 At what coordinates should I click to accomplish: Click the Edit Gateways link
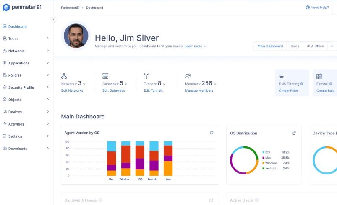[x=113, y=91]
